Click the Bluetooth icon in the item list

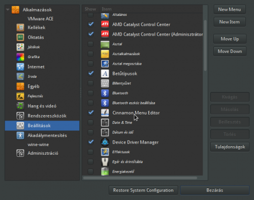click(x=105, y=93)
